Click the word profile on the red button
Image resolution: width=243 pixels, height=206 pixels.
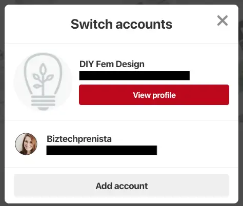[164, 95]
